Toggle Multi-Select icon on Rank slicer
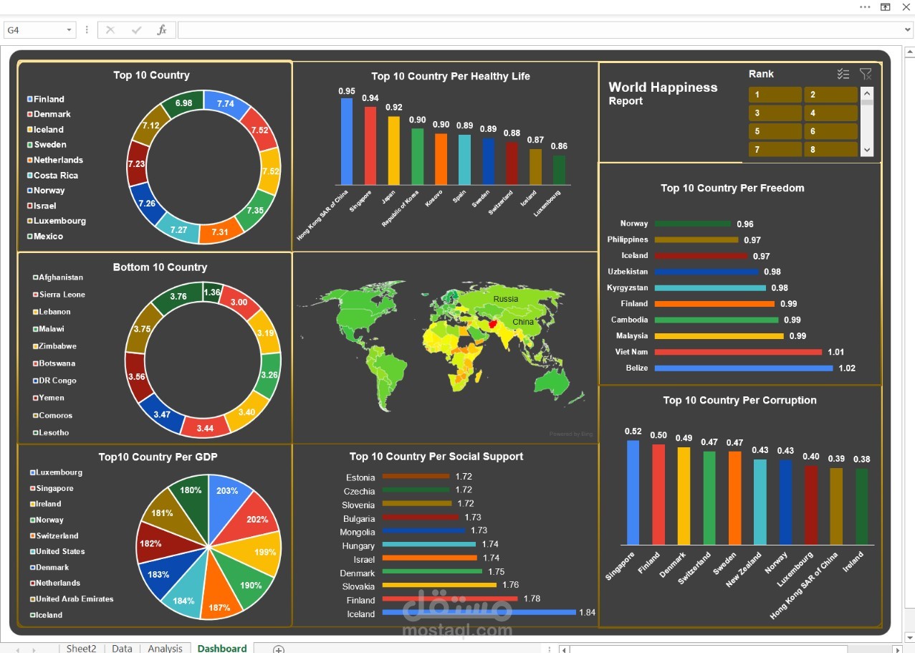This screenshot has width=915, height=653. [x=843, y=74]
